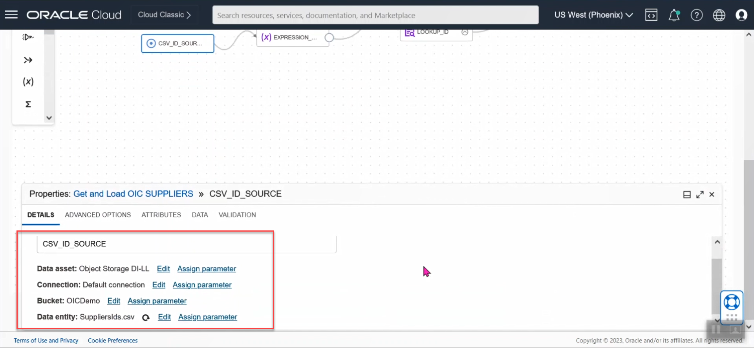The width and height of the screenshot is (754, 348).
Task: Assign parameter for Data entity
Action: (x=208, y=317)
